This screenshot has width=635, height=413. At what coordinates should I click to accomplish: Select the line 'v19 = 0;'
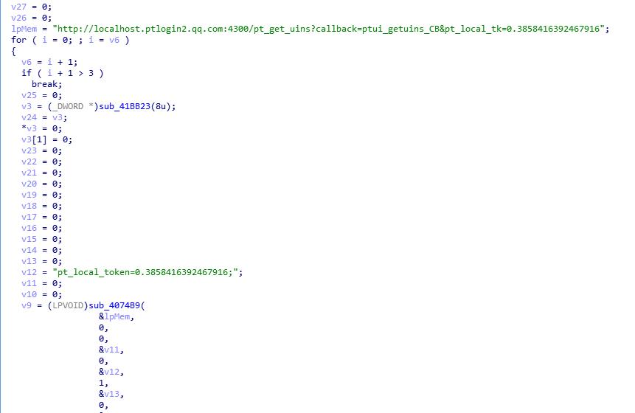(x=42, y=195)
